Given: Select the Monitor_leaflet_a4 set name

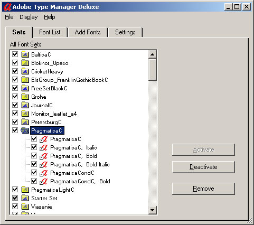Looking at the screenshot, I should point(54,114).
